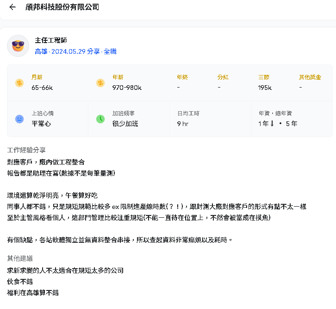
Task: Click the sunglasses emoji avatar
Action: [18, 46]
